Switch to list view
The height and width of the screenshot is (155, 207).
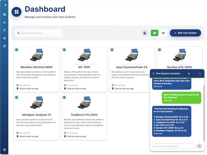click(x=163, y=33)
